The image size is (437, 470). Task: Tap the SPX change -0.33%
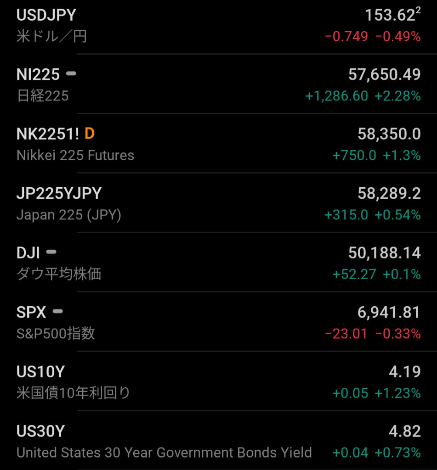(x=398, y=334)
